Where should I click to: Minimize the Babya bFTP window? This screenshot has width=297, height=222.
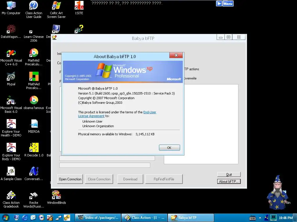click(x=220, y=37)
